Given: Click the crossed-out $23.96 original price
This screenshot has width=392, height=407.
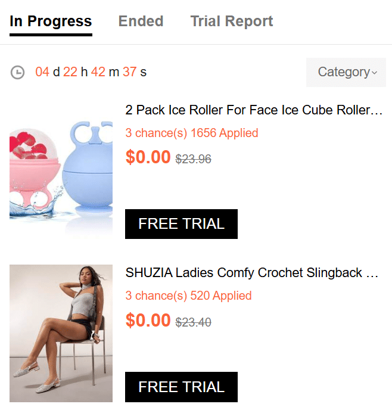Looking at the screenshot, I should click(193, 159).
